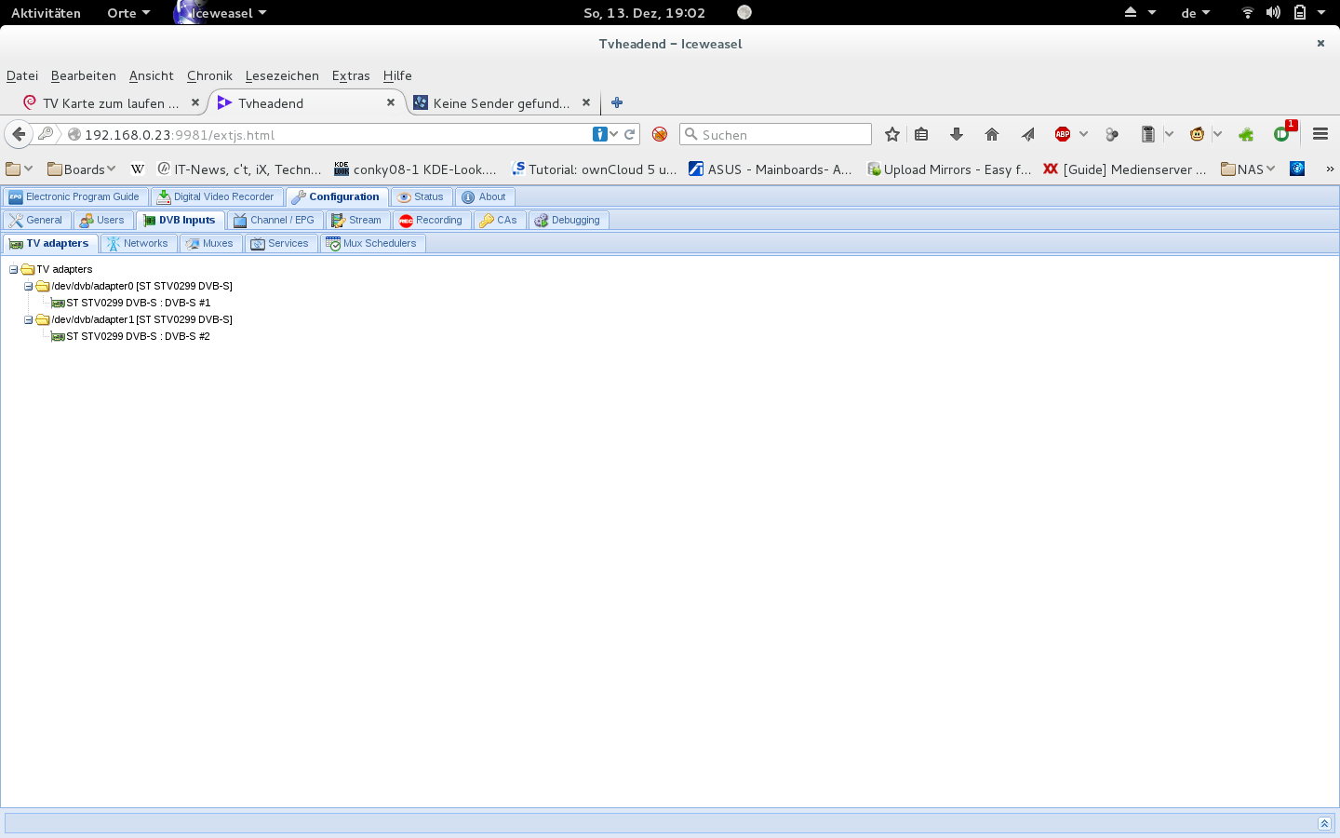1340x838 pixels.
Task: Open a new tab with plus button
Action: pos(617,102)
